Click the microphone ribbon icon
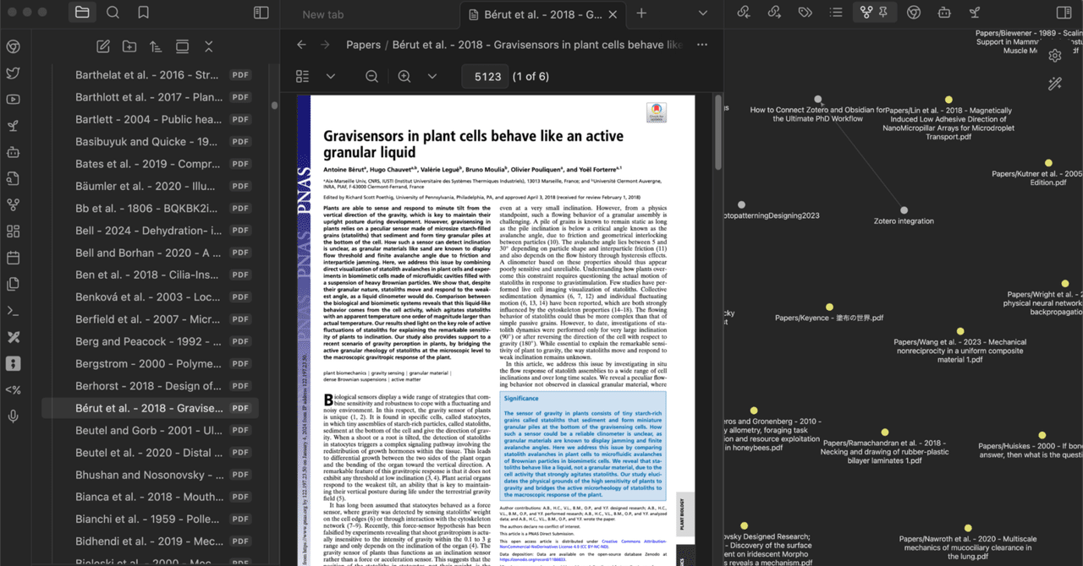Screen dimensions: 1083x566 (13, 416)
